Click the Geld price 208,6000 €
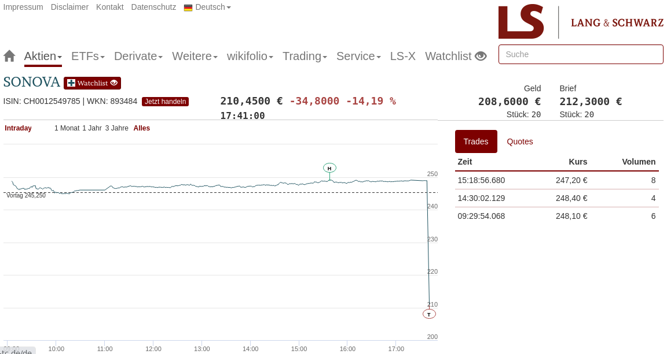 509,102
